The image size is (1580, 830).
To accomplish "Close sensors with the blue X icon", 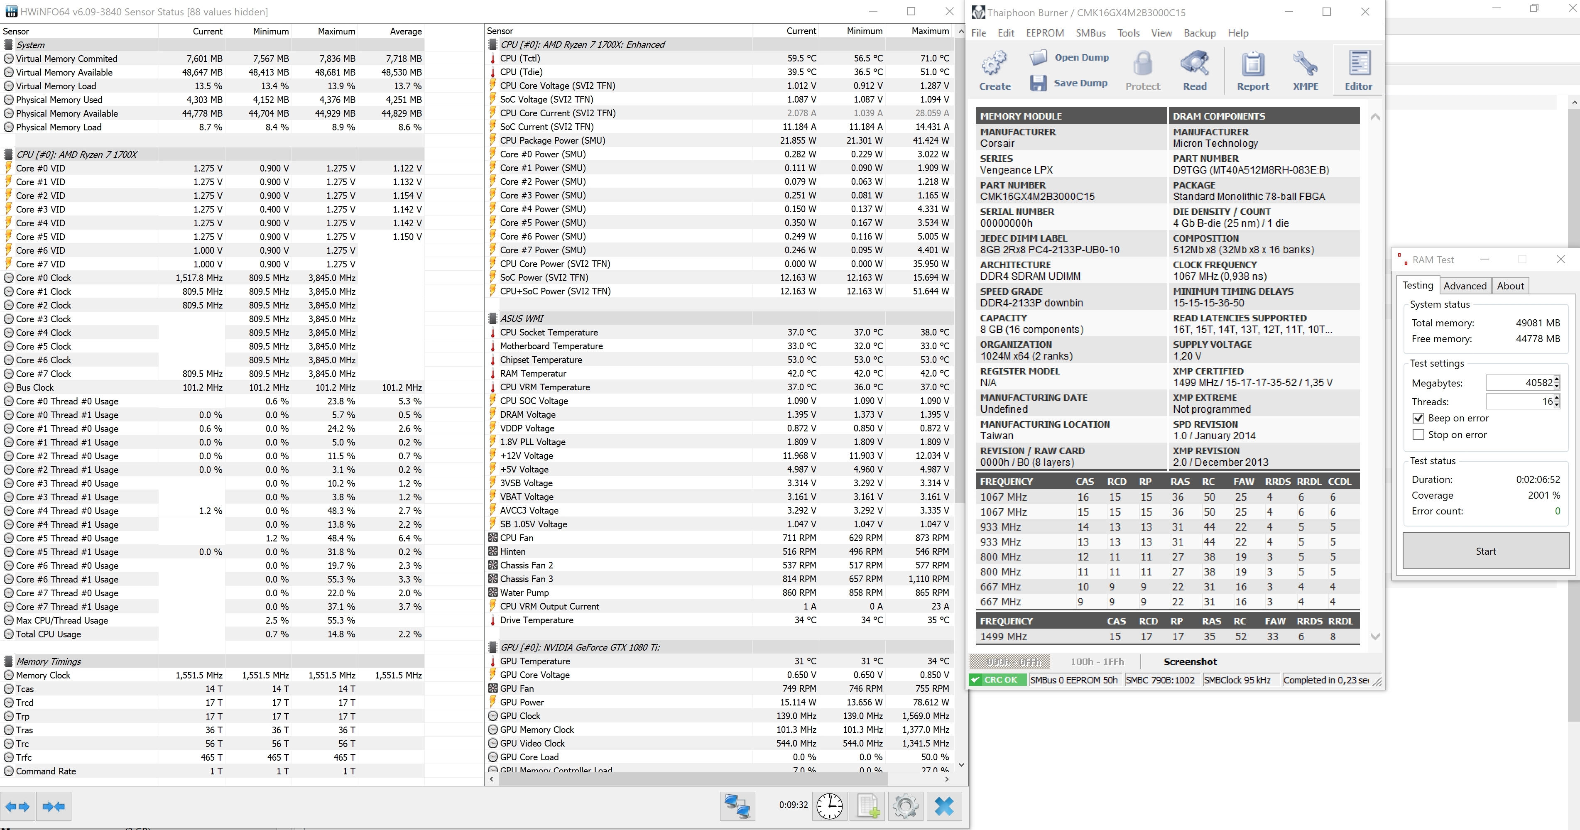I will [944, 806].
